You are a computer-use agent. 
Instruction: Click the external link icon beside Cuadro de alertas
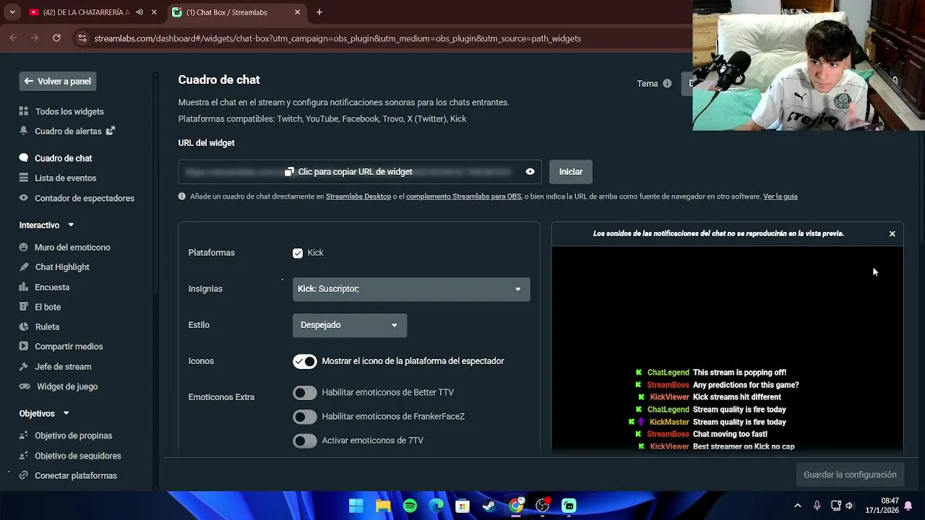[x=111, y=131]
